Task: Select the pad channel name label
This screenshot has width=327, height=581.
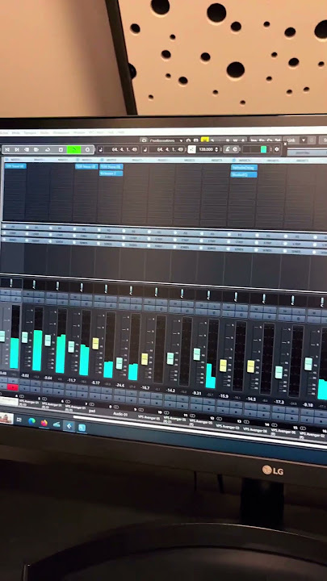Action: pos(92,411)
